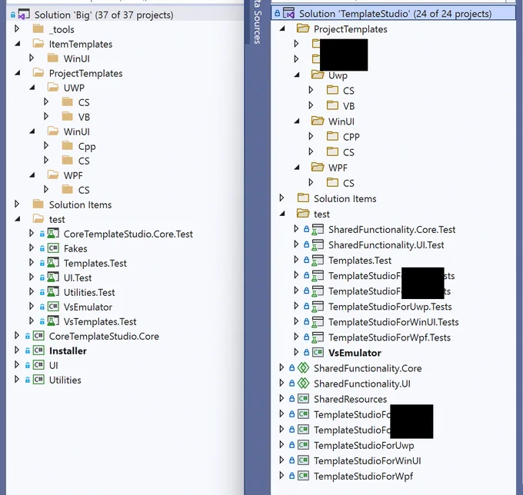Click the lock icon beside SharedFunctionality.UI.Test
Screen dimensions: 523x495
coord(307,244)
